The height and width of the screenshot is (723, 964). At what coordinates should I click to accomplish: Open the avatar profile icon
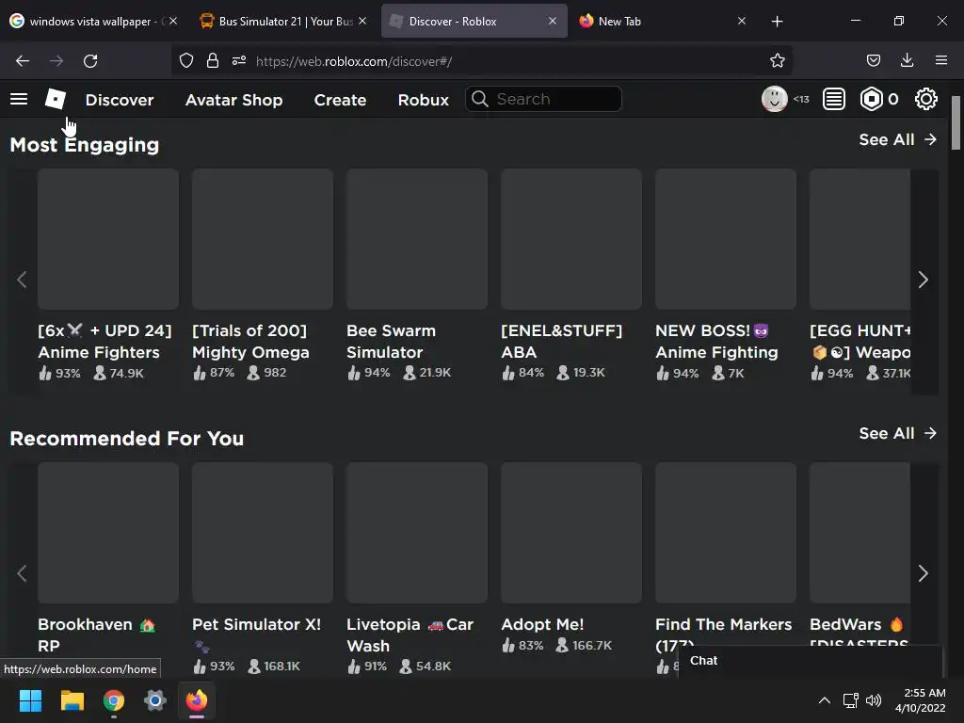click(x=774, y=99)
